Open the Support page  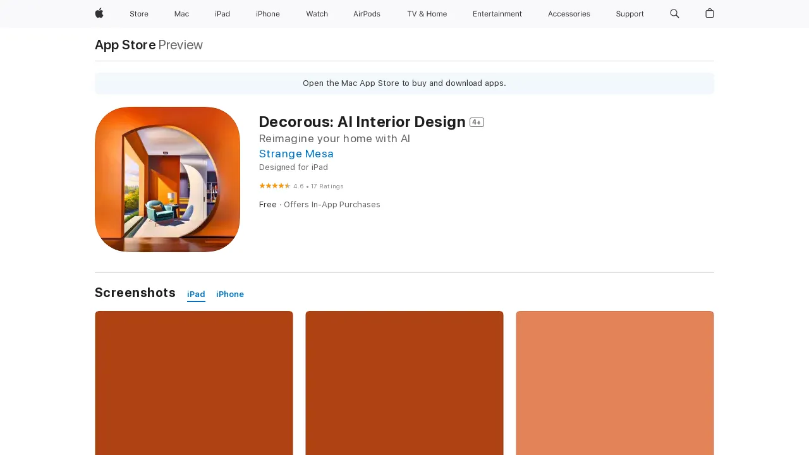pyautogui.click(x=630, y=14)
